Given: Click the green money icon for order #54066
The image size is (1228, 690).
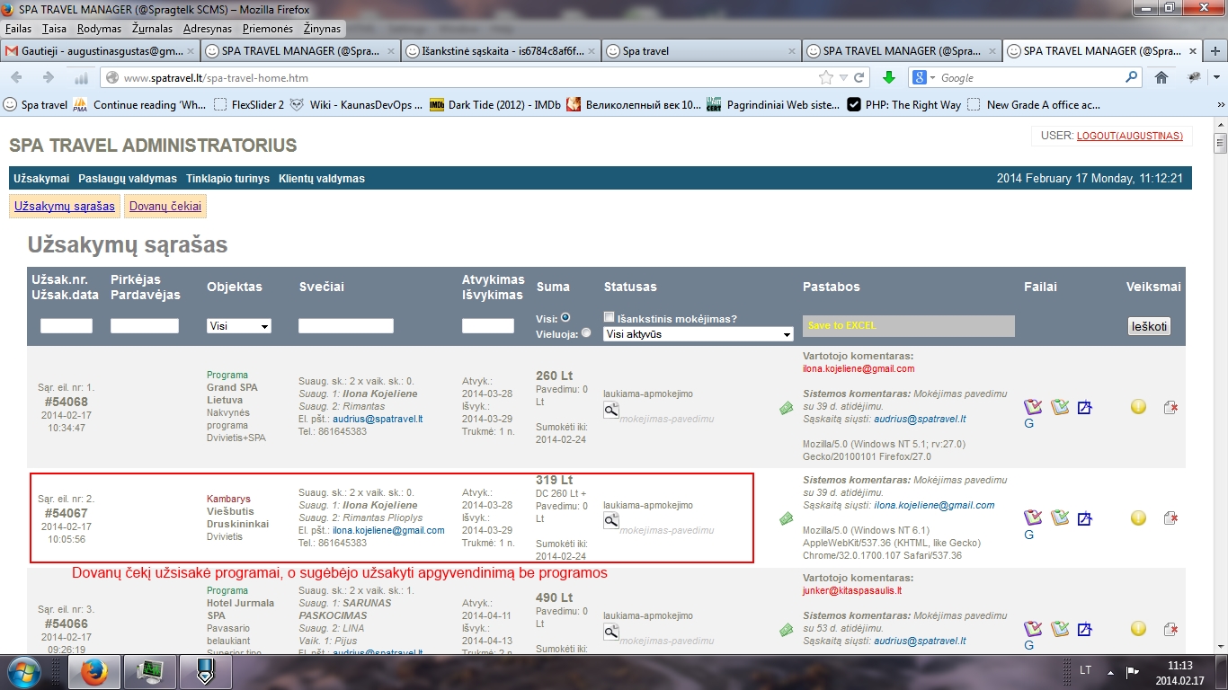Looking at the screenshot, I should (787, 630).
